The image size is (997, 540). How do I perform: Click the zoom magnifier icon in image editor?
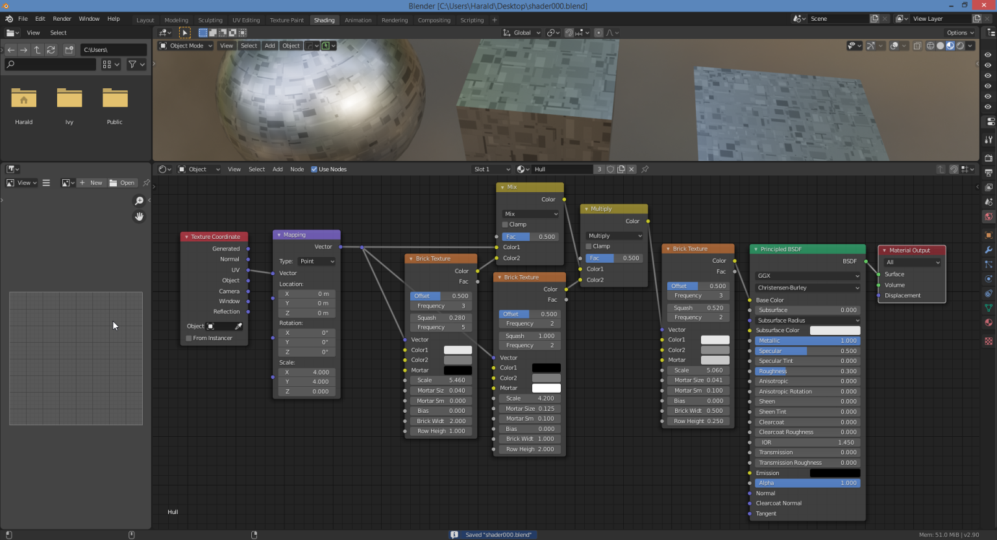139,201
